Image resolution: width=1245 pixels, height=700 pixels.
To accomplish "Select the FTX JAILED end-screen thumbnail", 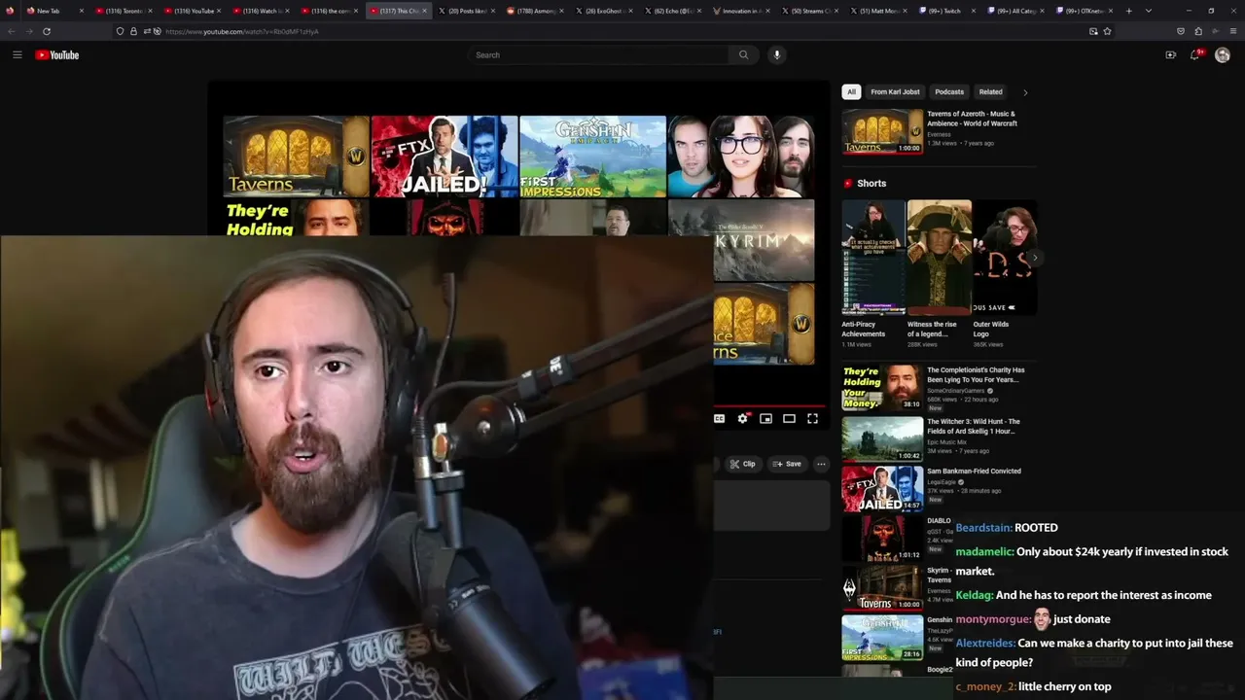I will click(445, 156).
